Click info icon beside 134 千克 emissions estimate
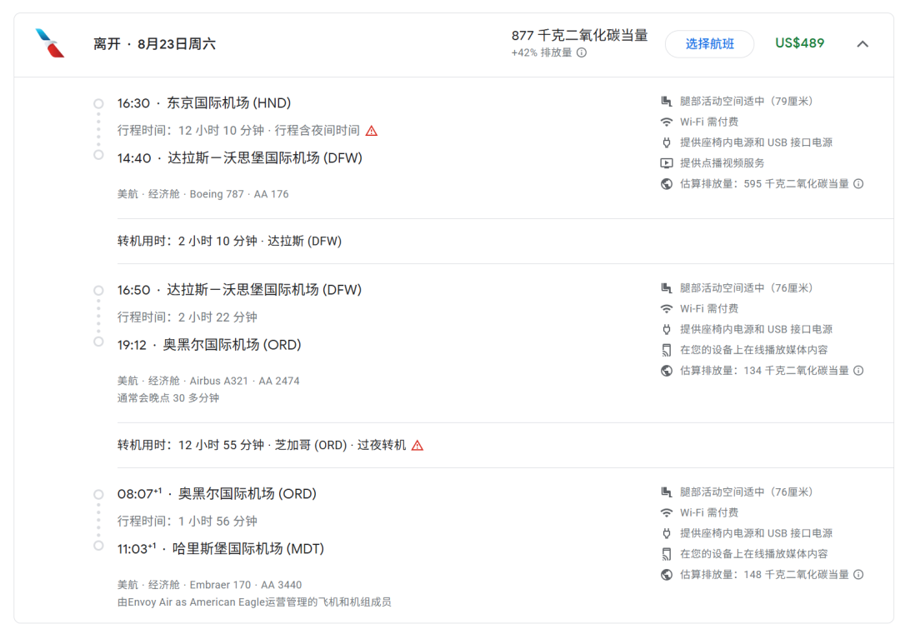Screen dimensions: 900x624 858,371
